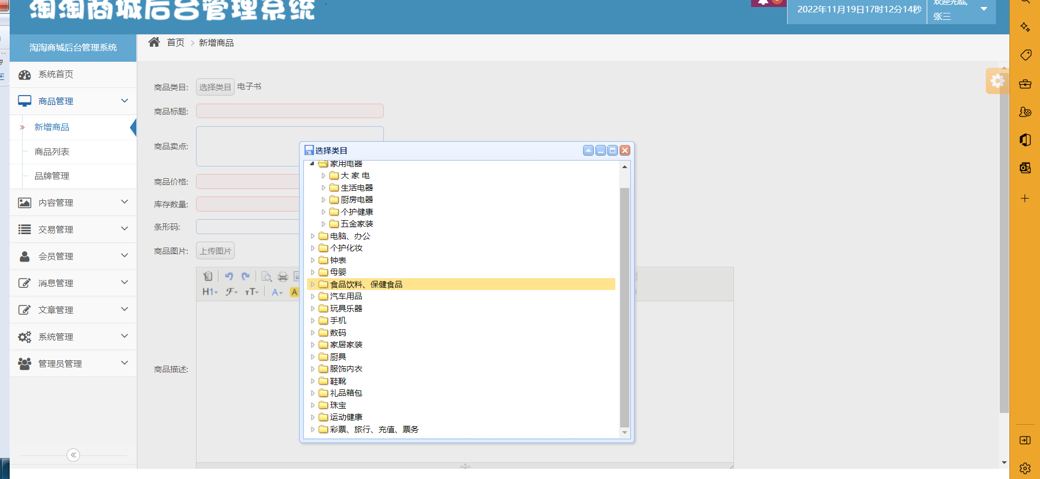Click the 系统管理 gears icon
Screen dimensions: 1040x479
pos(25,337)
